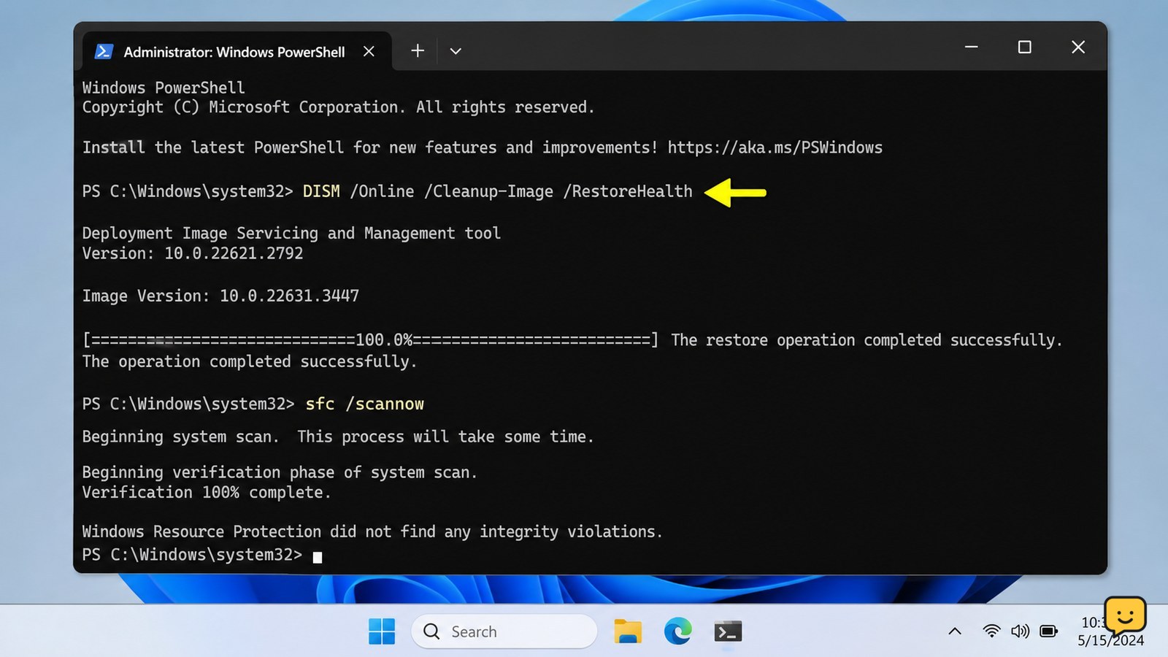1168x657 pixels.
Task: Click the yellow smiley chat bubble icon
Action: (x=1125, y=615)
